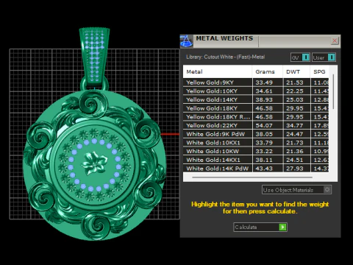Select the Yellow Gold:18KY R... row
Viewport: 353px width, 265px height.
[256, 117]
